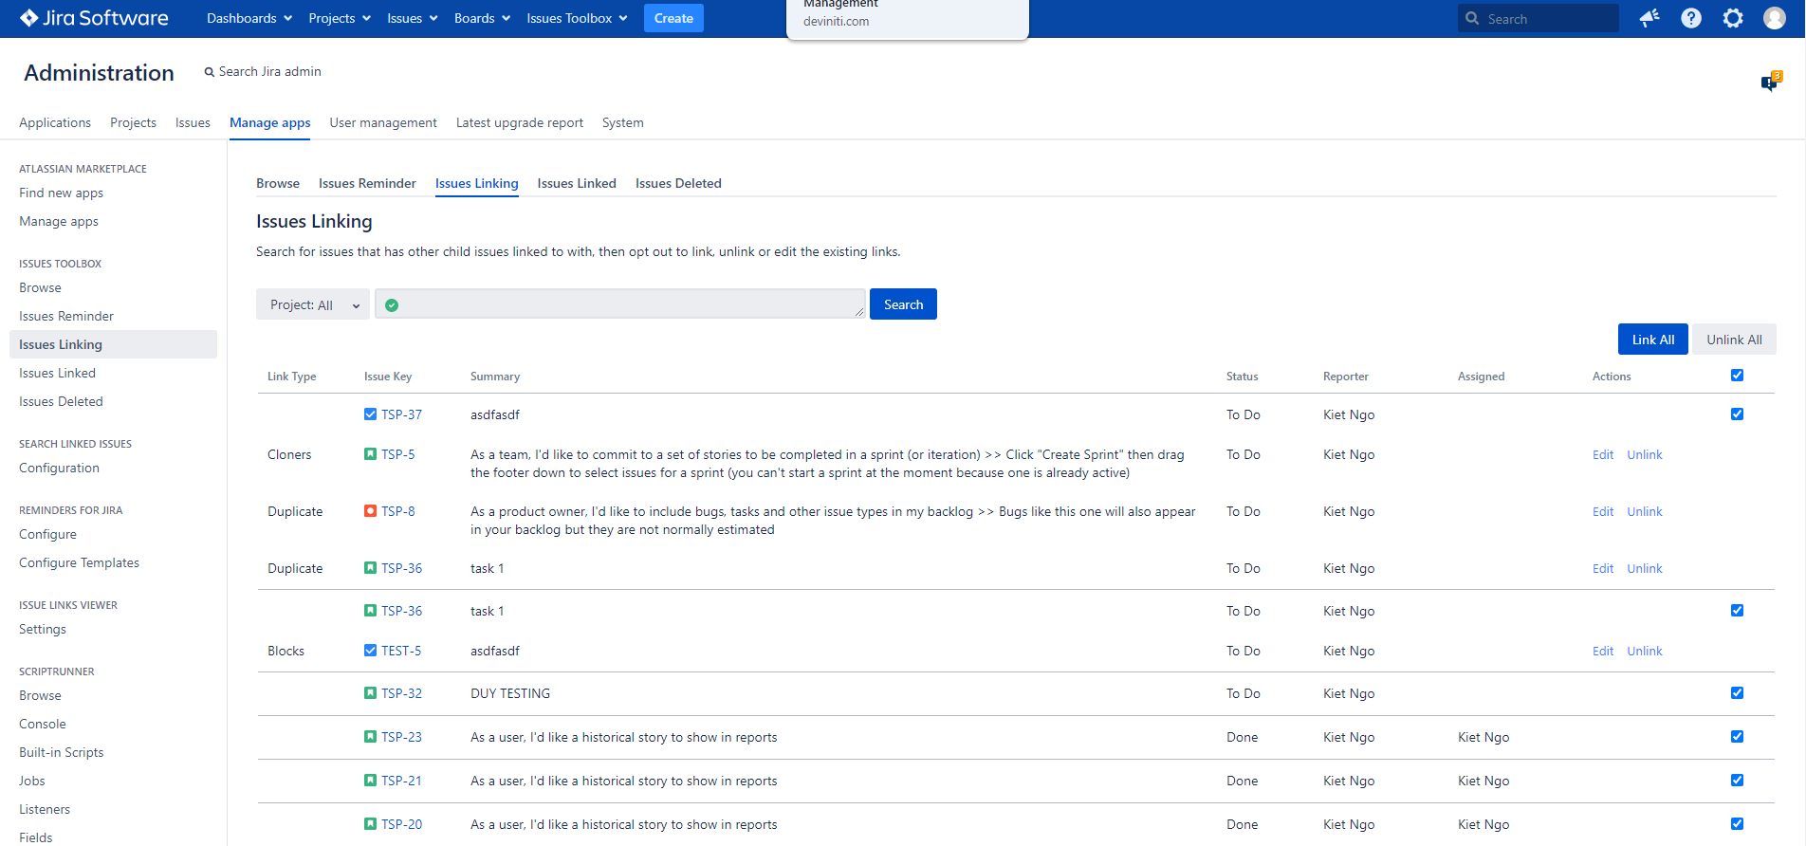
Task: Open the Latest upgrade report tab
Action: point(520,122)
